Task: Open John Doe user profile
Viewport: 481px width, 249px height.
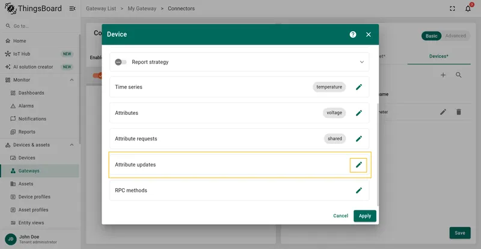Action: point(40,239)
